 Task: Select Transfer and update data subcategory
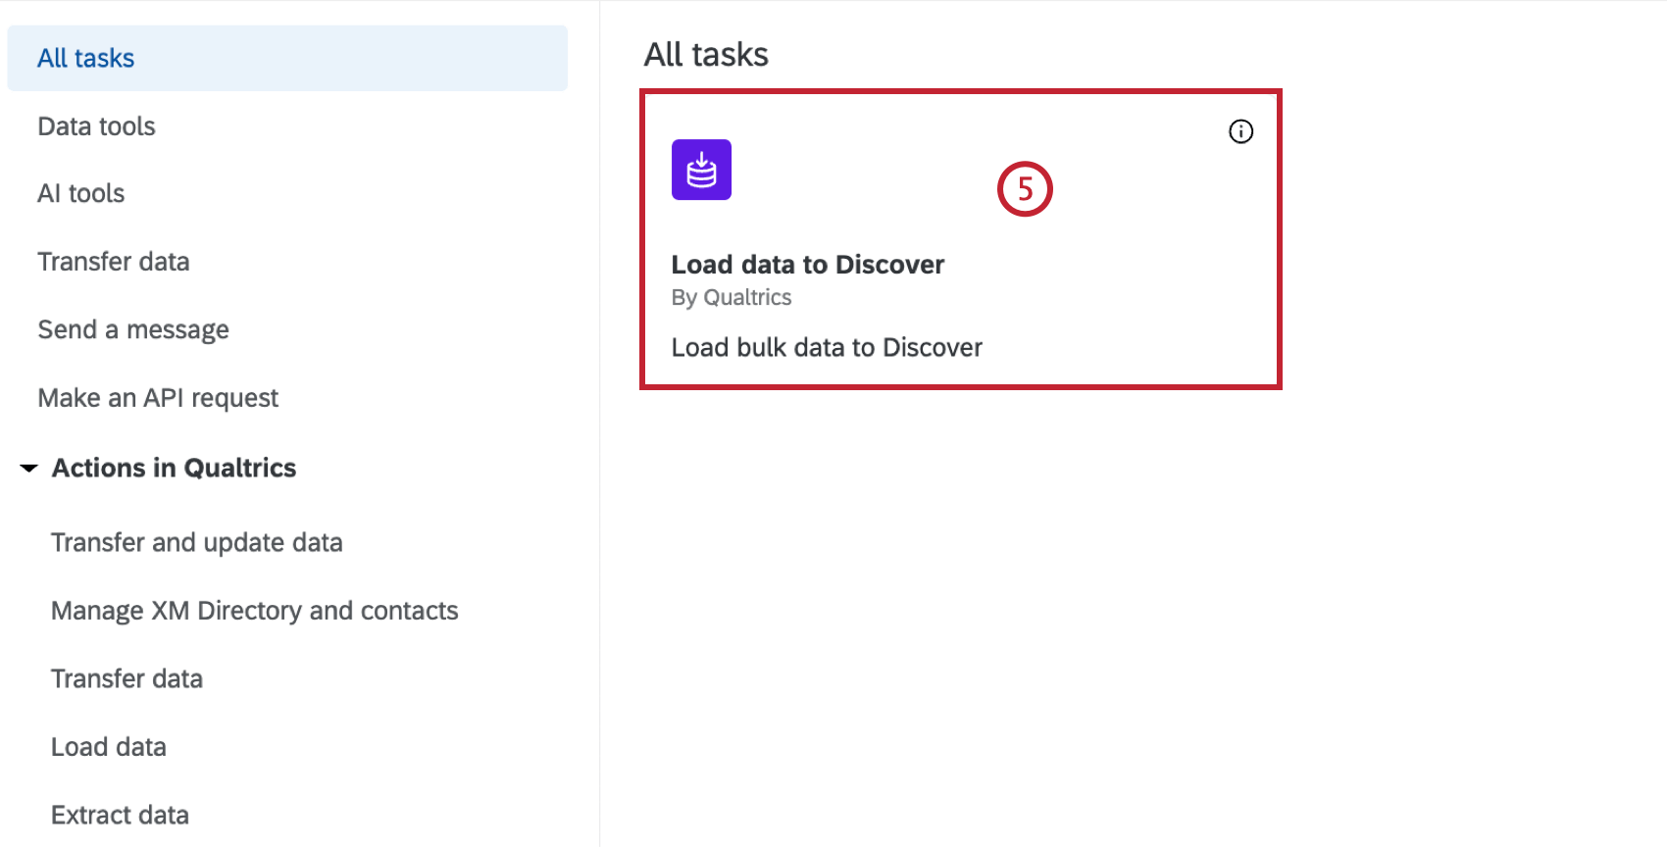coord(197,543)
